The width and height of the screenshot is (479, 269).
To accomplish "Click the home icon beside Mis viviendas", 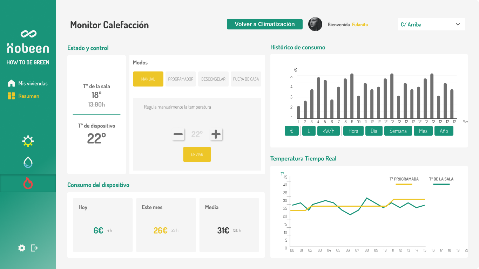I will (x=12, y=83).
